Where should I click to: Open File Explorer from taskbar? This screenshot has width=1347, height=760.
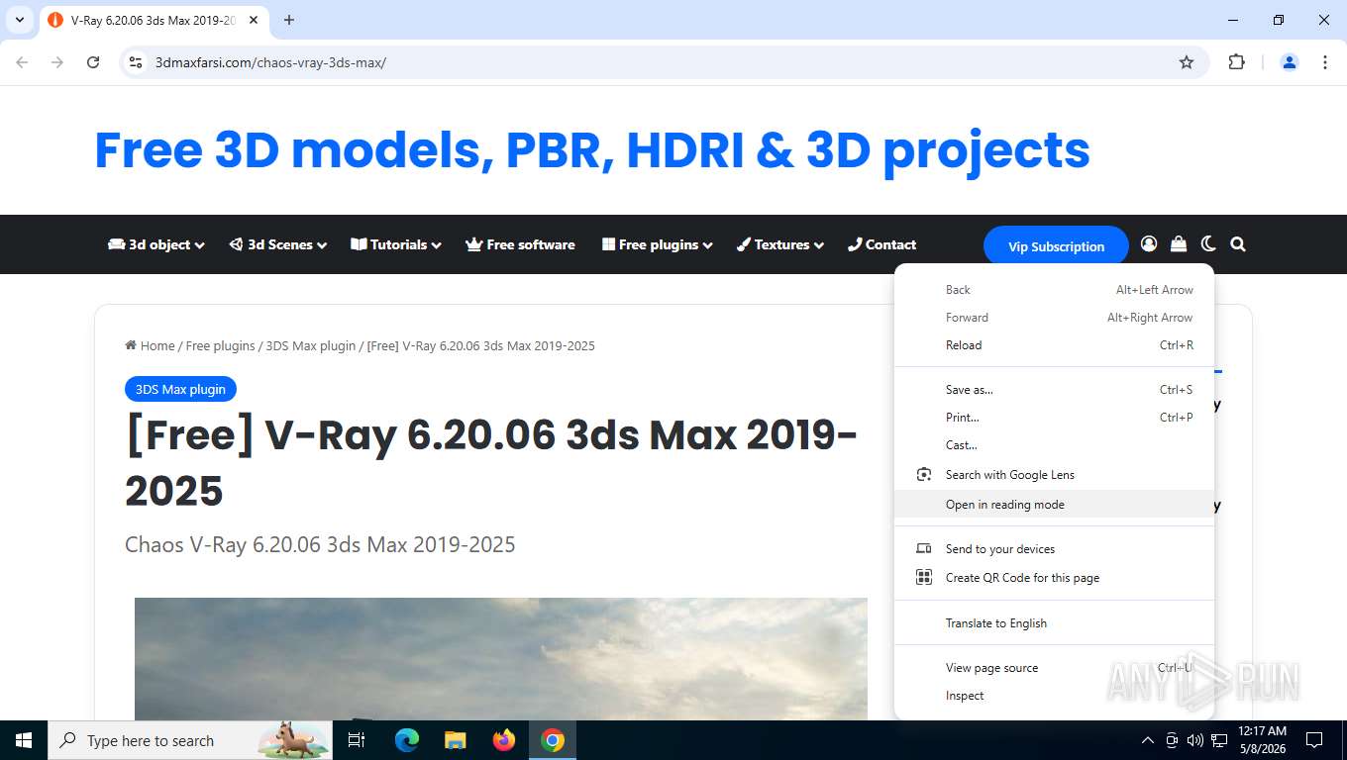pyautogui.click(x=456, y=740)
